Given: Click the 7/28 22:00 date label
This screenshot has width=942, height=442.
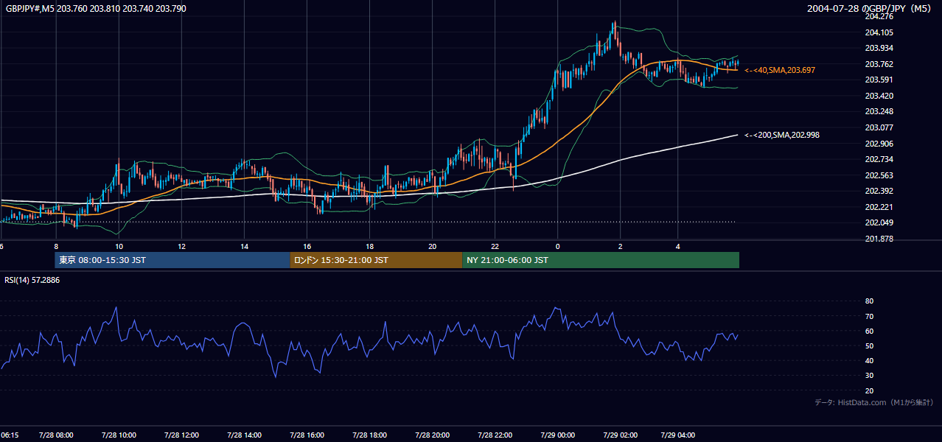Looking at the screenshot, I should pos(495,435).
